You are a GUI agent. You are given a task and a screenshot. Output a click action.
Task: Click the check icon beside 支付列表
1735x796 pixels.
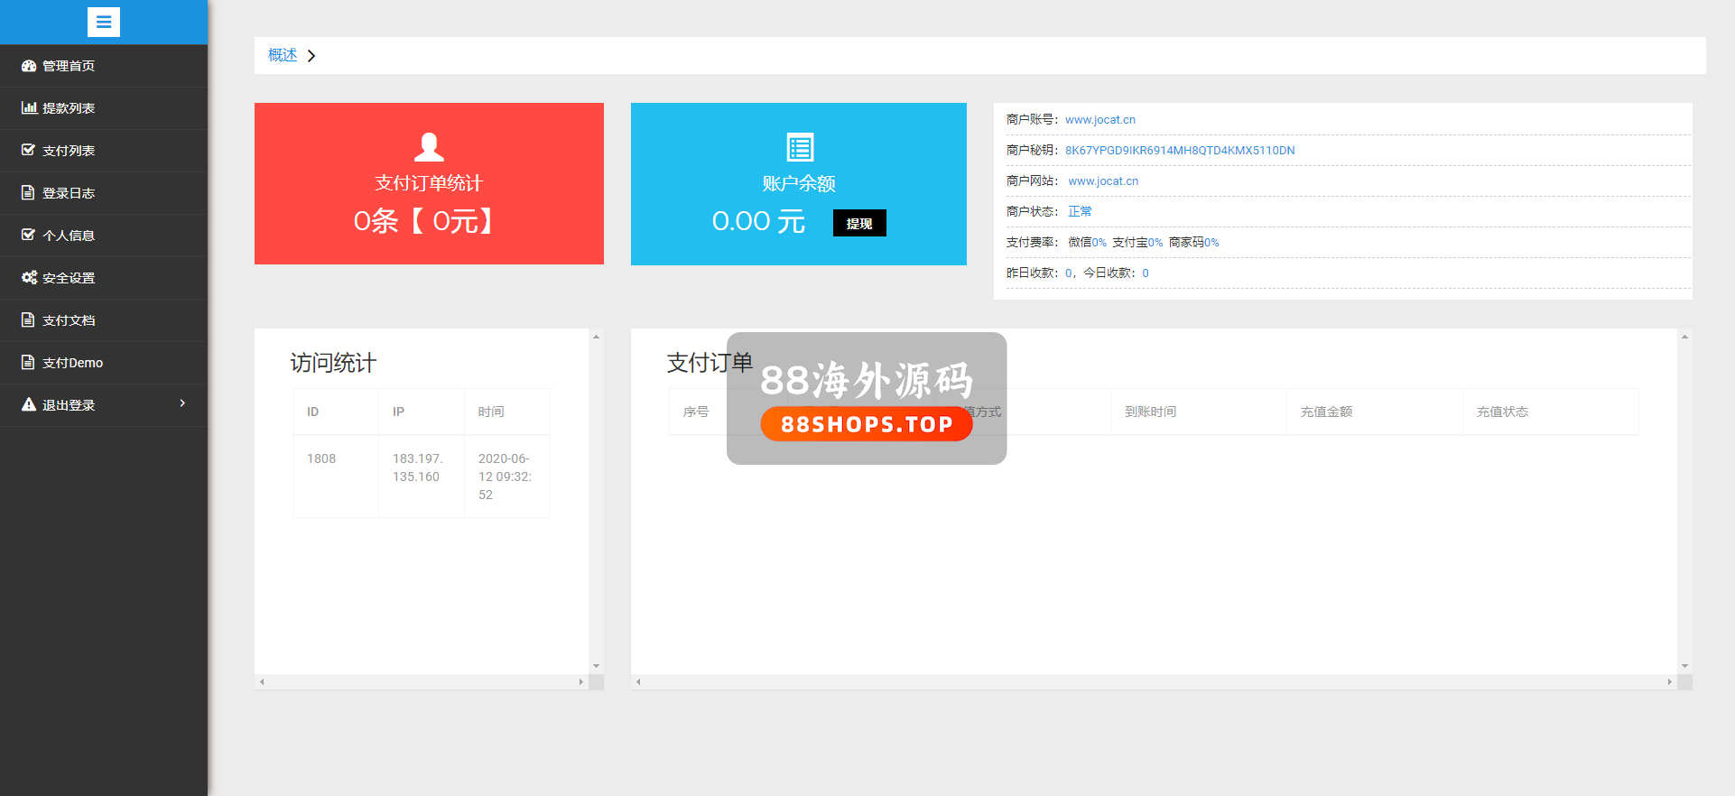pyautogui.click(x=29, y=151)
